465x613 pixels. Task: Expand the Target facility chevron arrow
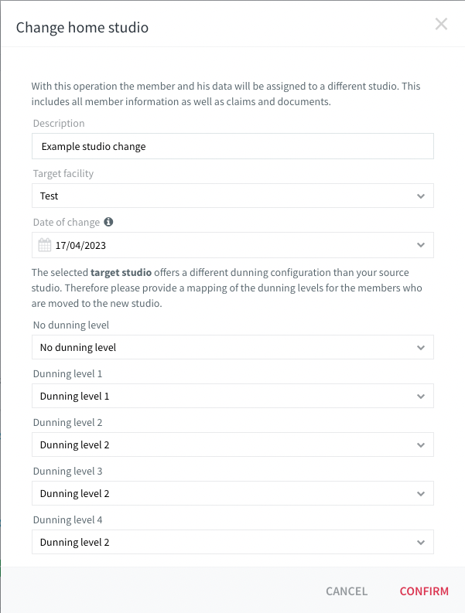[421, 196]
